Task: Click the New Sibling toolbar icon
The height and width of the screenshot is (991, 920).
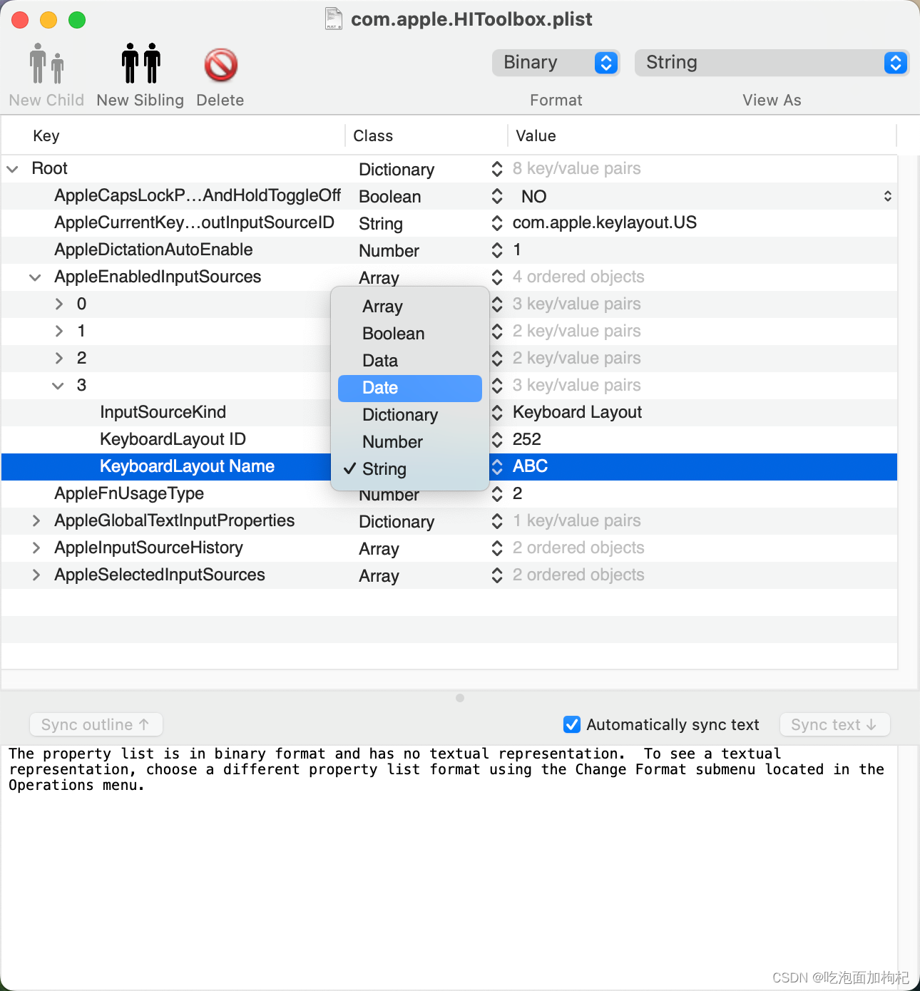Action: [x=140, y=64]
